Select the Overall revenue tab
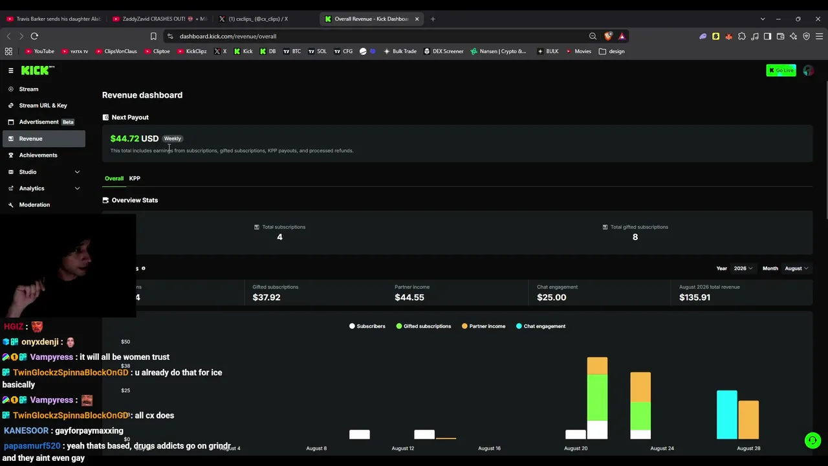Screen dimensions: 828x466 pyautogui.click(x=114, y=179)
